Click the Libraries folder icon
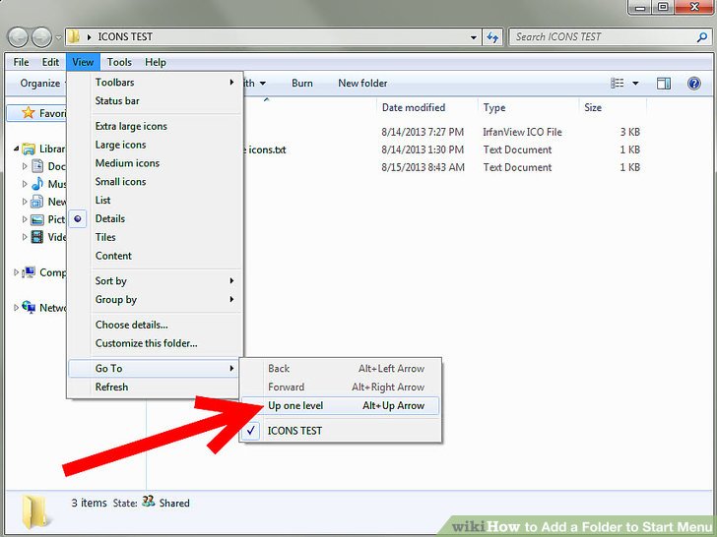 (x=29, y=149)
